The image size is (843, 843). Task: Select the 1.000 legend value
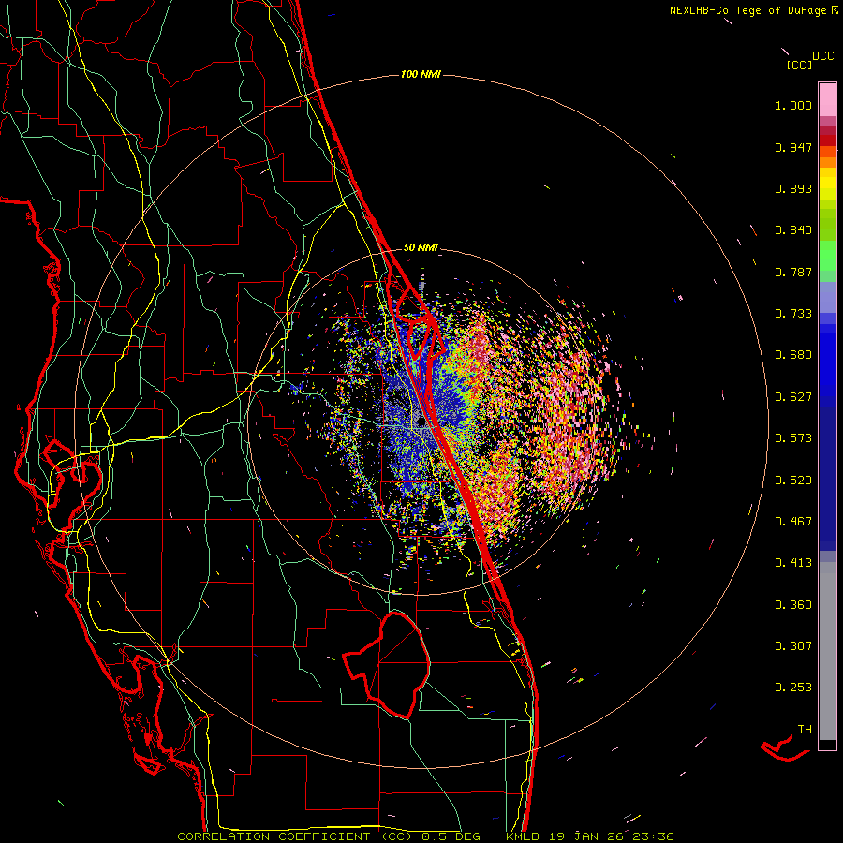(x=793, y=105)
